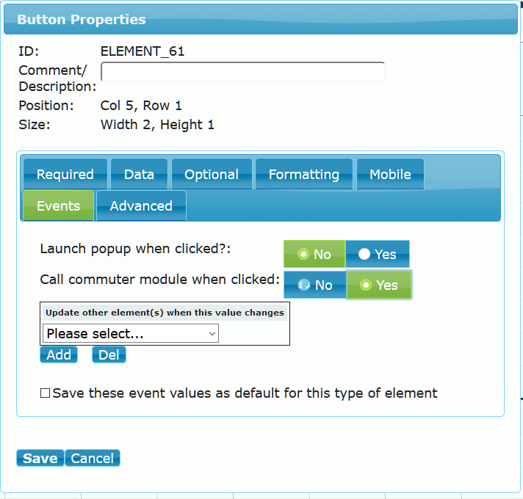The image size is (523, 499).
Task: Open the Optional tab
Action: tap(212, 174)
